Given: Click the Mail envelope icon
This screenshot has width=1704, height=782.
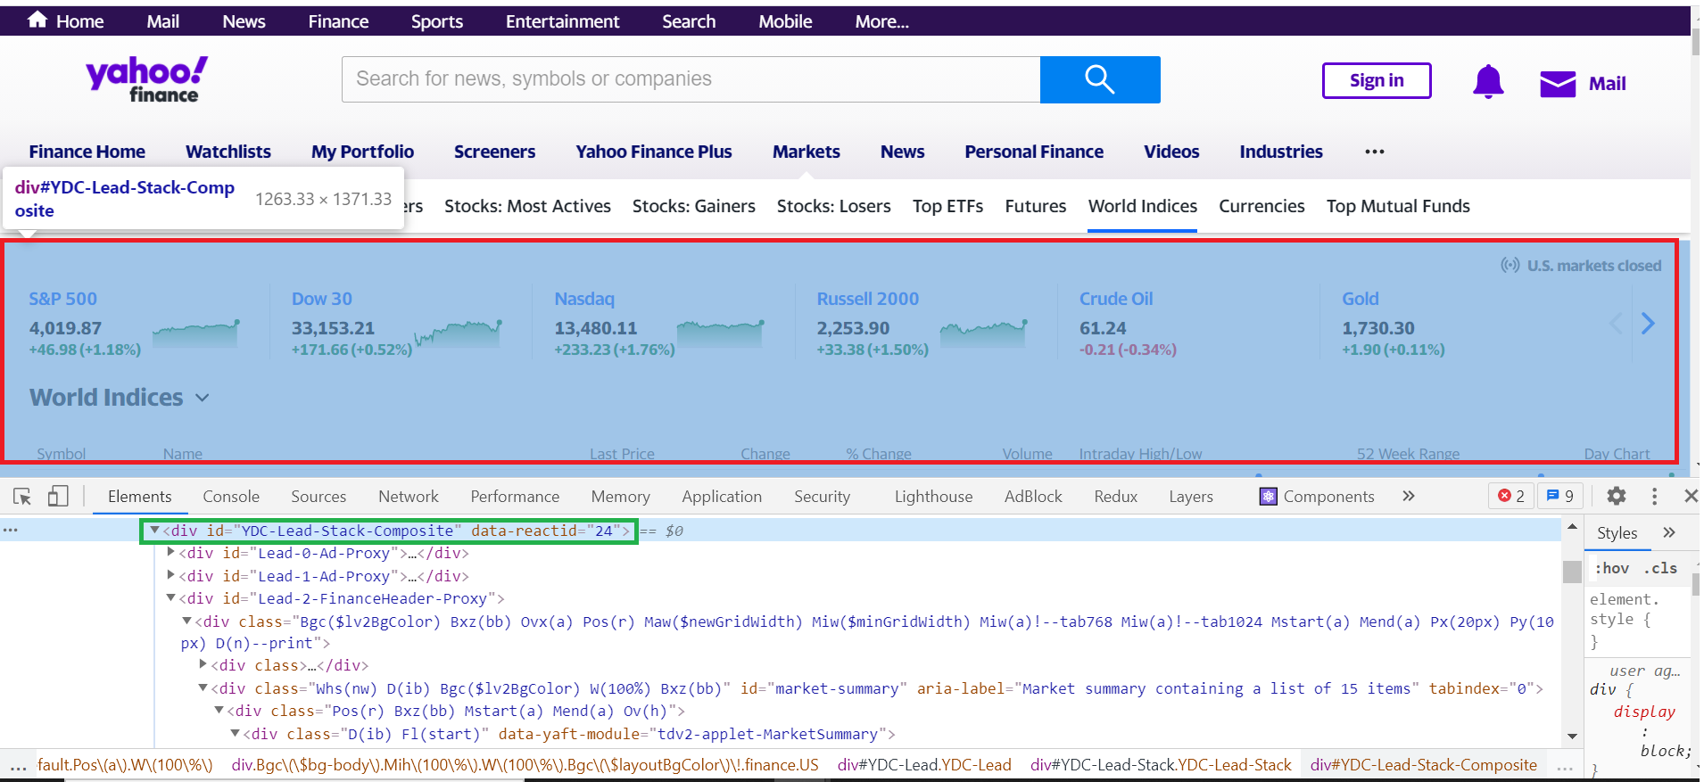Looking at the screenshot, I should [1558, 84].
